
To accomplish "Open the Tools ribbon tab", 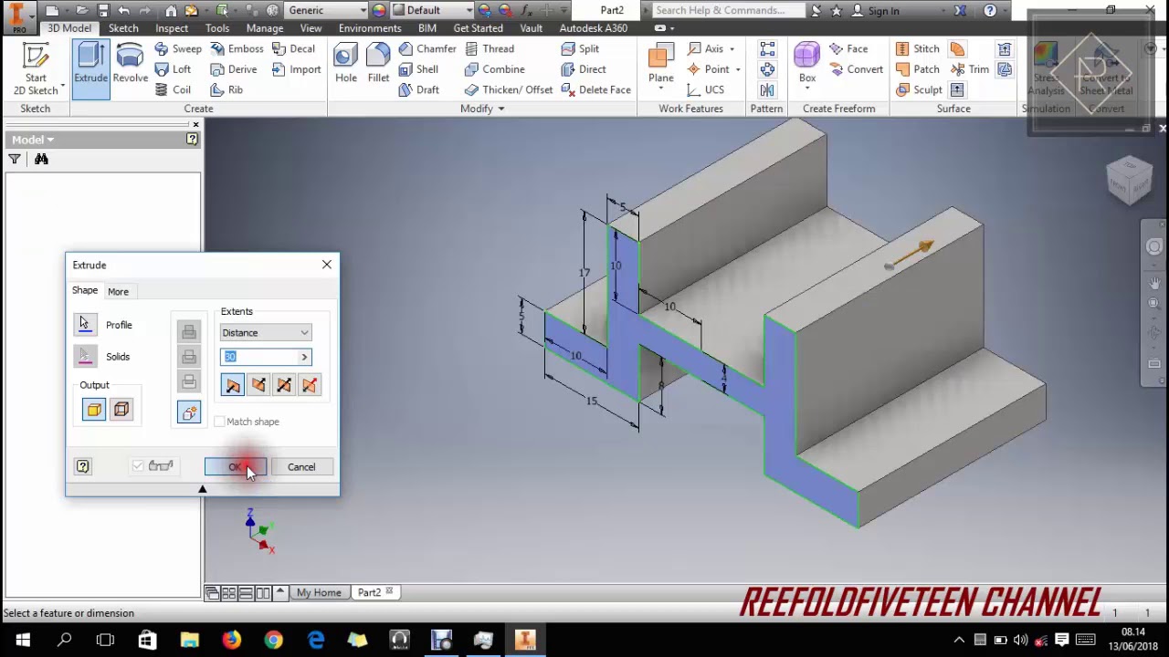I will coord(217,28).
